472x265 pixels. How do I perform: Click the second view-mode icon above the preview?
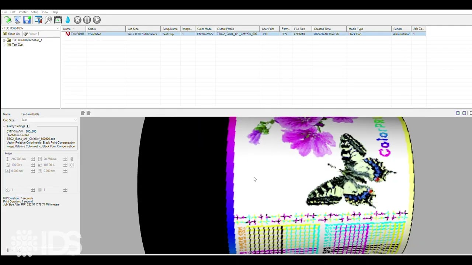click(464, 113)
